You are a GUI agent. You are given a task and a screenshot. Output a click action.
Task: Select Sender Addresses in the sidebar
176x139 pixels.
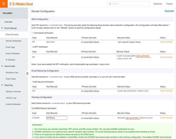[13, 41]
